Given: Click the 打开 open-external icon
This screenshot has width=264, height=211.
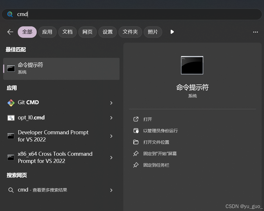Looking at the screenshot, I should pos(136,119).
